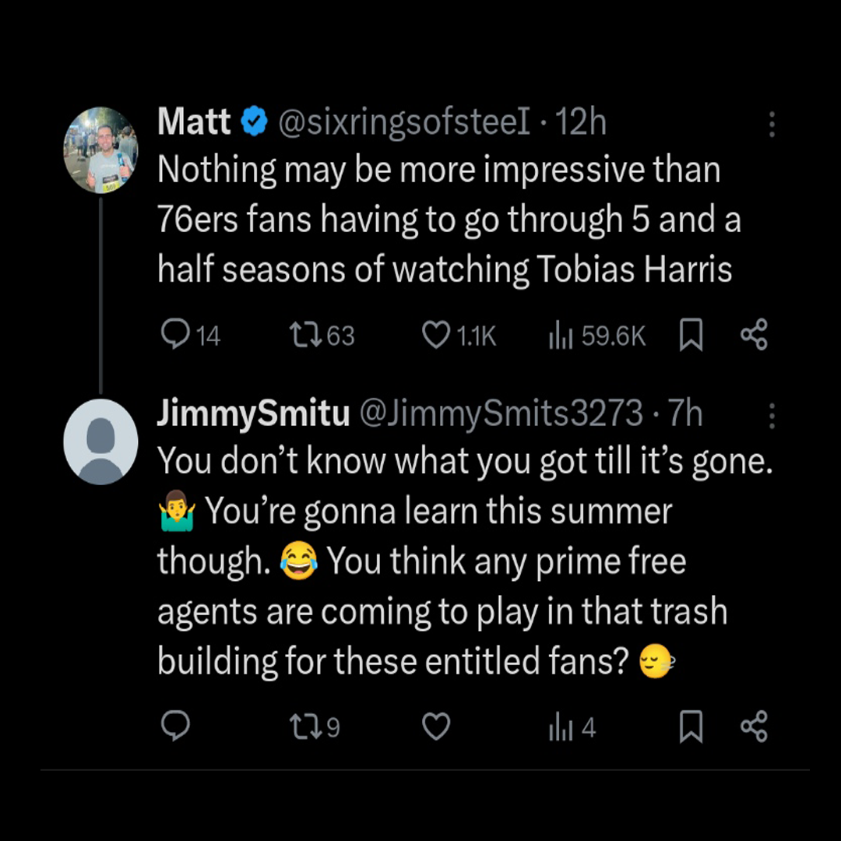Like JimmySmitu's reply
The image size is (841, 841).
[435, 727]
